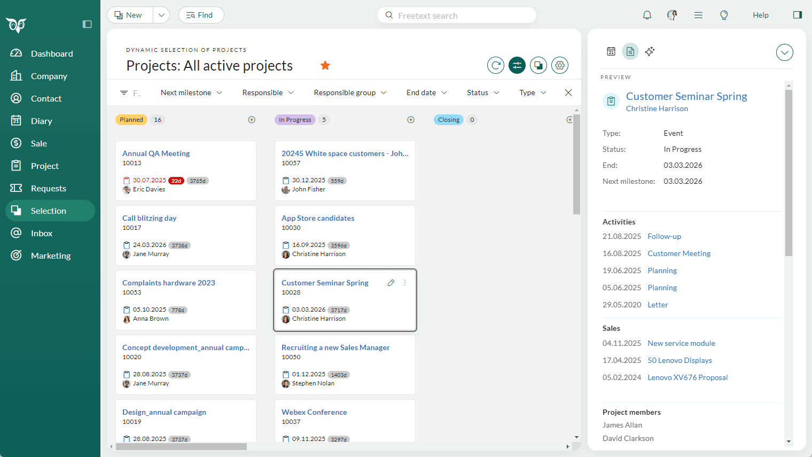
Task: Click the New button in the toolbar
Action: point(129,15)
